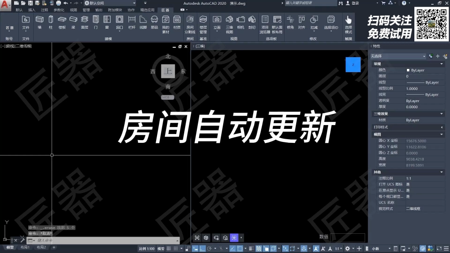The image size is (450, 253).
Task: Open the 部品 (furniture parts) tool
Action: pyautogui.click(x=154, y=22)
